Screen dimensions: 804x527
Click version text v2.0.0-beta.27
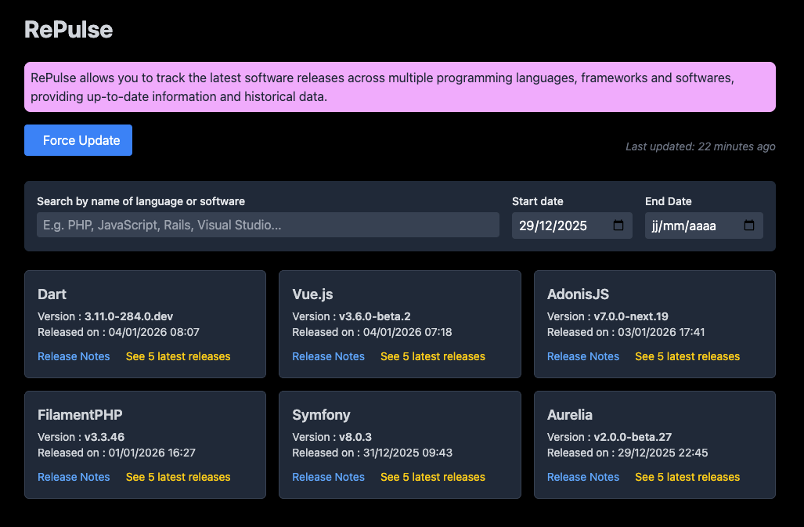[633, 437]
